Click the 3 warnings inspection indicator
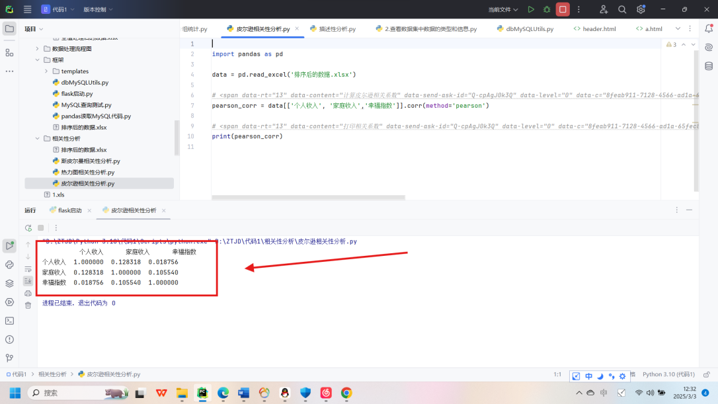The image size is (718, 404). pos(671,44)
